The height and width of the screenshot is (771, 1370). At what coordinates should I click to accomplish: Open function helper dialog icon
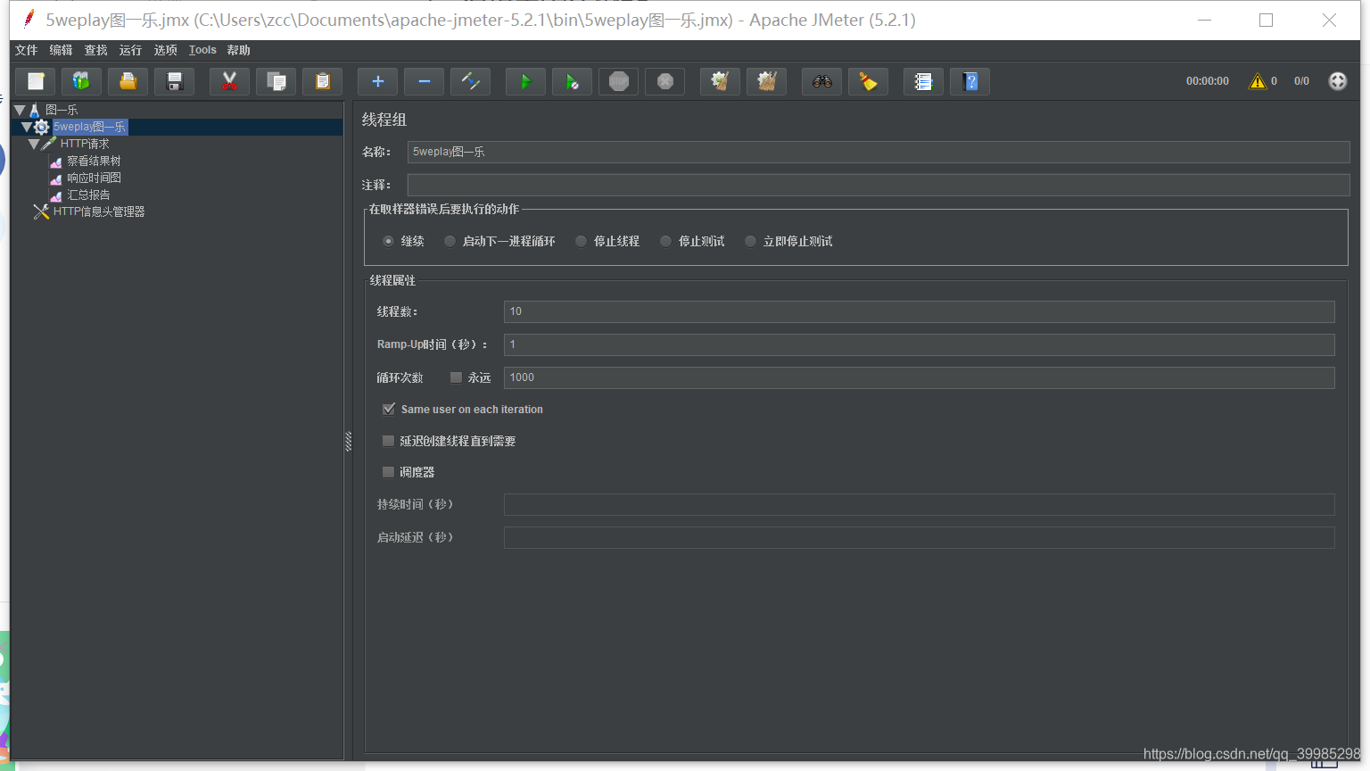[924, 81]
